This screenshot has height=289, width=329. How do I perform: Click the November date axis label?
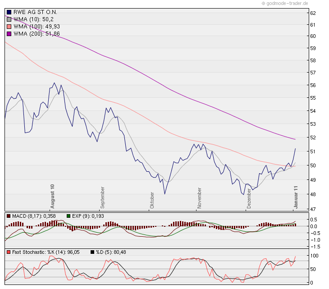[199, 198]
